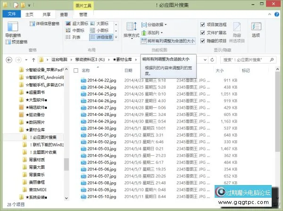
Task: Toggle the 详细信息窗格 details pane
Action: (x=45, y=24)
